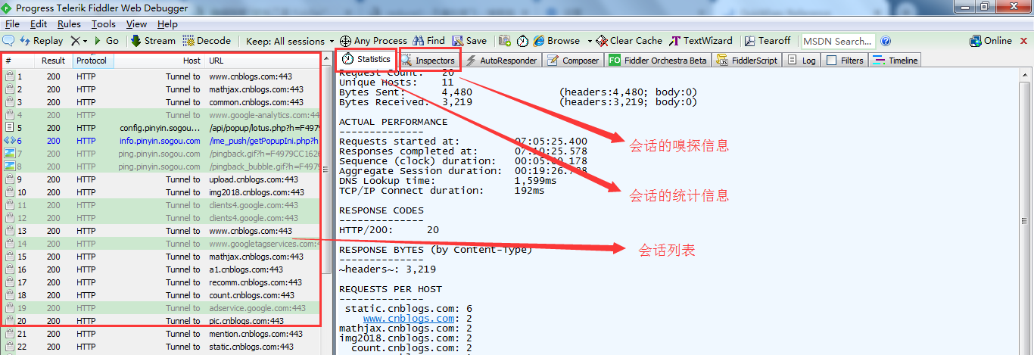The height and width of the screenshot is (355, 1034).
Task: Replay the selected sessions
Action: pyautogui.click(x=42, y=41)
